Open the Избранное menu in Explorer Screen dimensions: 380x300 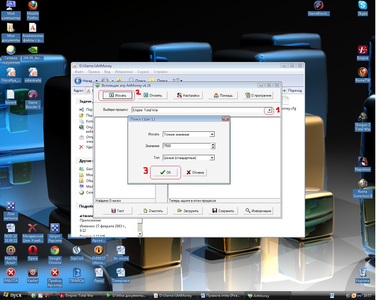(x=124, y=72)
